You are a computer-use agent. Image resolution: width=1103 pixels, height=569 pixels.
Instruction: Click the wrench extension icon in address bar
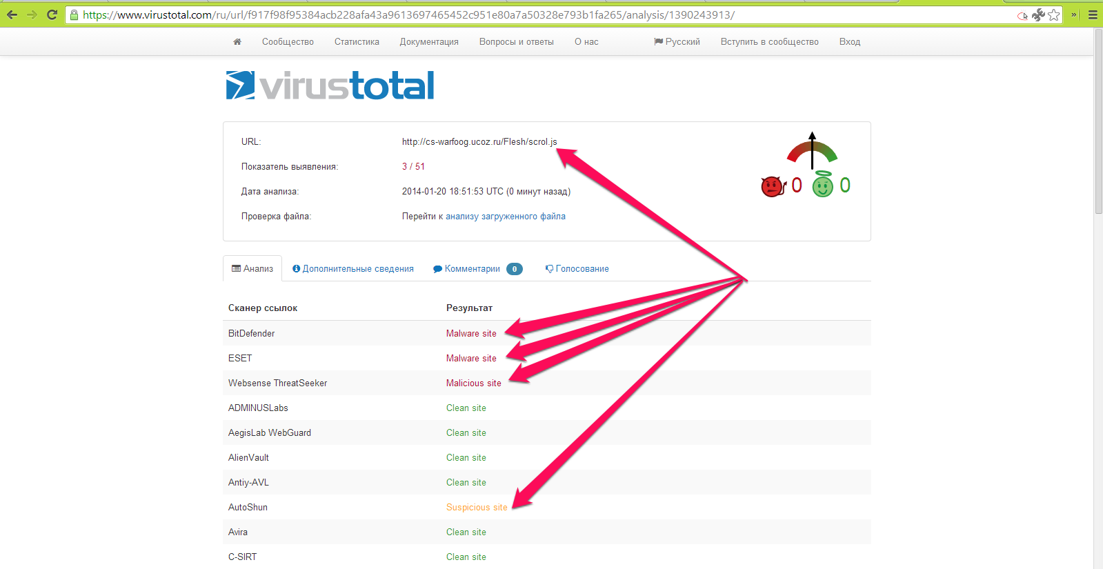[x=1038, y=15]
